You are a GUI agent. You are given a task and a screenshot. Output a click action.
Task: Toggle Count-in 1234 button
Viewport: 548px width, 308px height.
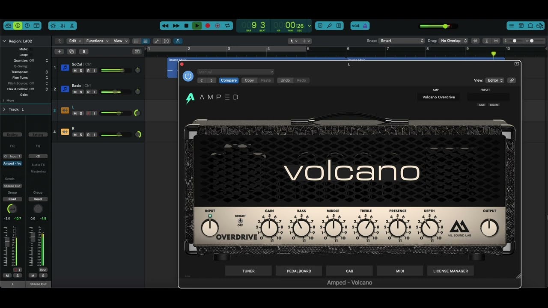pos(355,26)
